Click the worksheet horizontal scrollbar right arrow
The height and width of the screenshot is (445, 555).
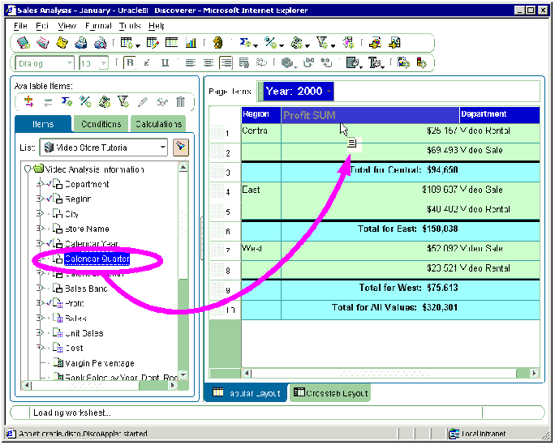pos(534,373)
